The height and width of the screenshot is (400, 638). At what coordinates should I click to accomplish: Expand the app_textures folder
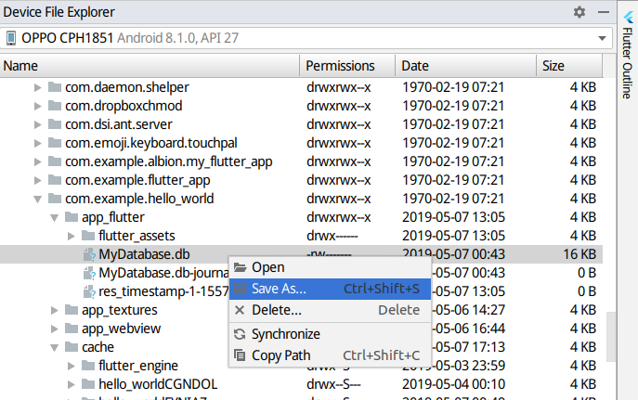click(x=55, y=310)
